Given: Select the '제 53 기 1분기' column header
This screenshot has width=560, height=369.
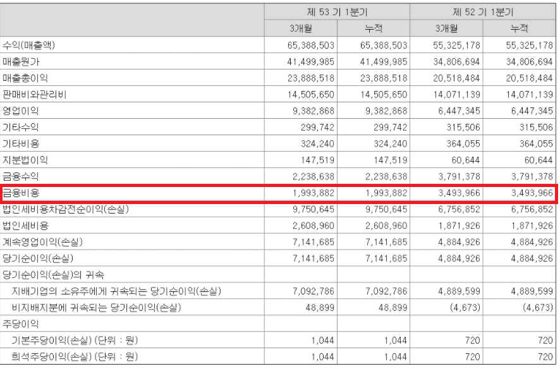Looking at the screenshot, I should 337,12.
